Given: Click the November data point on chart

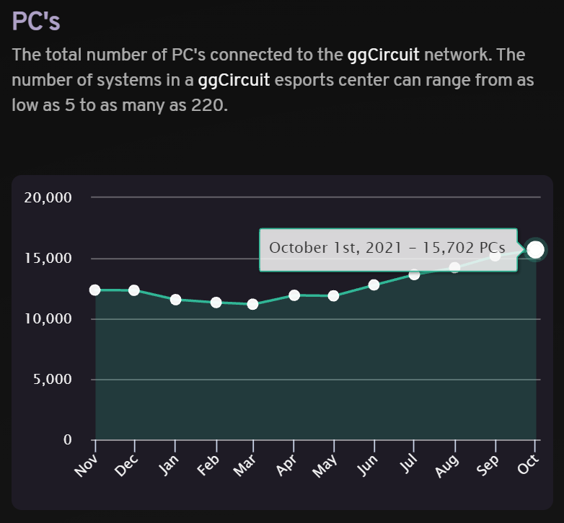Looking at the screenshot, I should (x=95, y=290).
